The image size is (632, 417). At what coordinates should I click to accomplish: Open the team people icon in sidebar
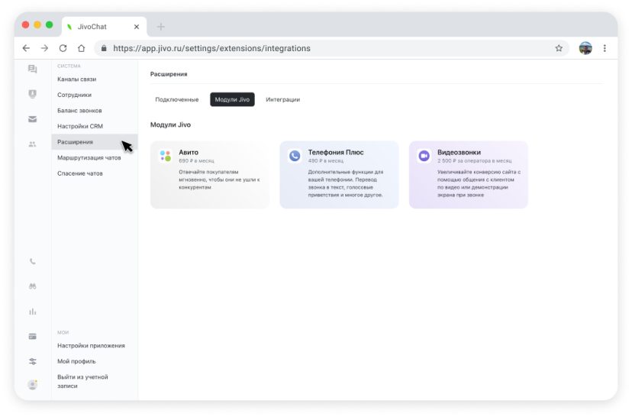point(32,144)
